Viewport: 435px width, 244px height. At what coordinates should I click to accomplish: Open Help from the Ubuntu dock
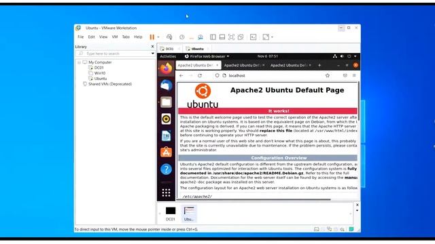click(x=166, y=169)
